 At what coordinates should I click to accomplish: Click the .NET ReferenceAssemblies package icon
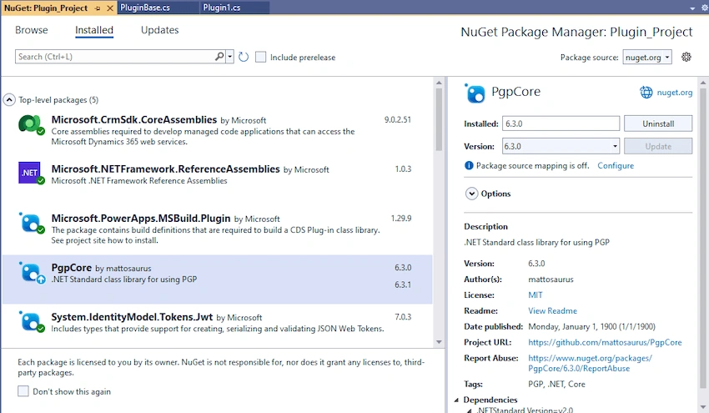30,173
